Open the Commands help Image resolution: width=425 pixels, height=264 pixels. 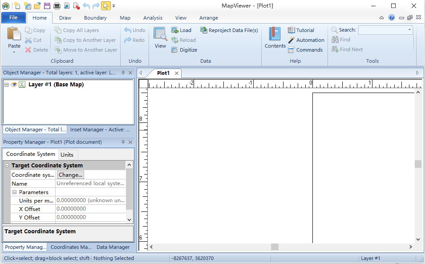coord(305,50)
